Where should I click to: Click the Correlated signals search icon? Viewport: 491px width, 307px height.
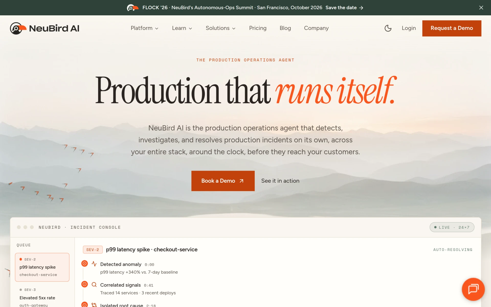(x=94, y=284)
